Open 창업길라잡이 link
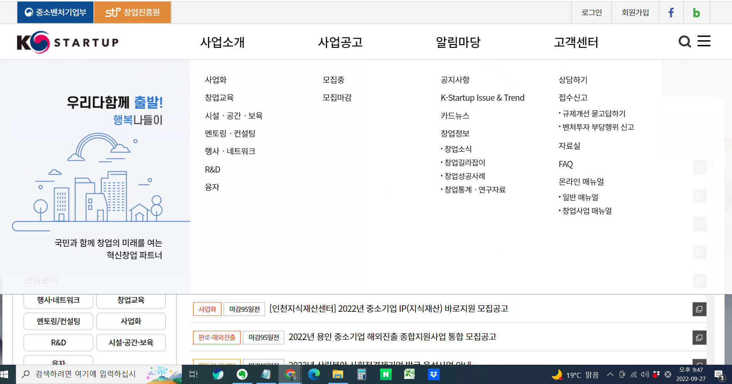The width and height of the screenshot is (732, 384). coord(465,162)
